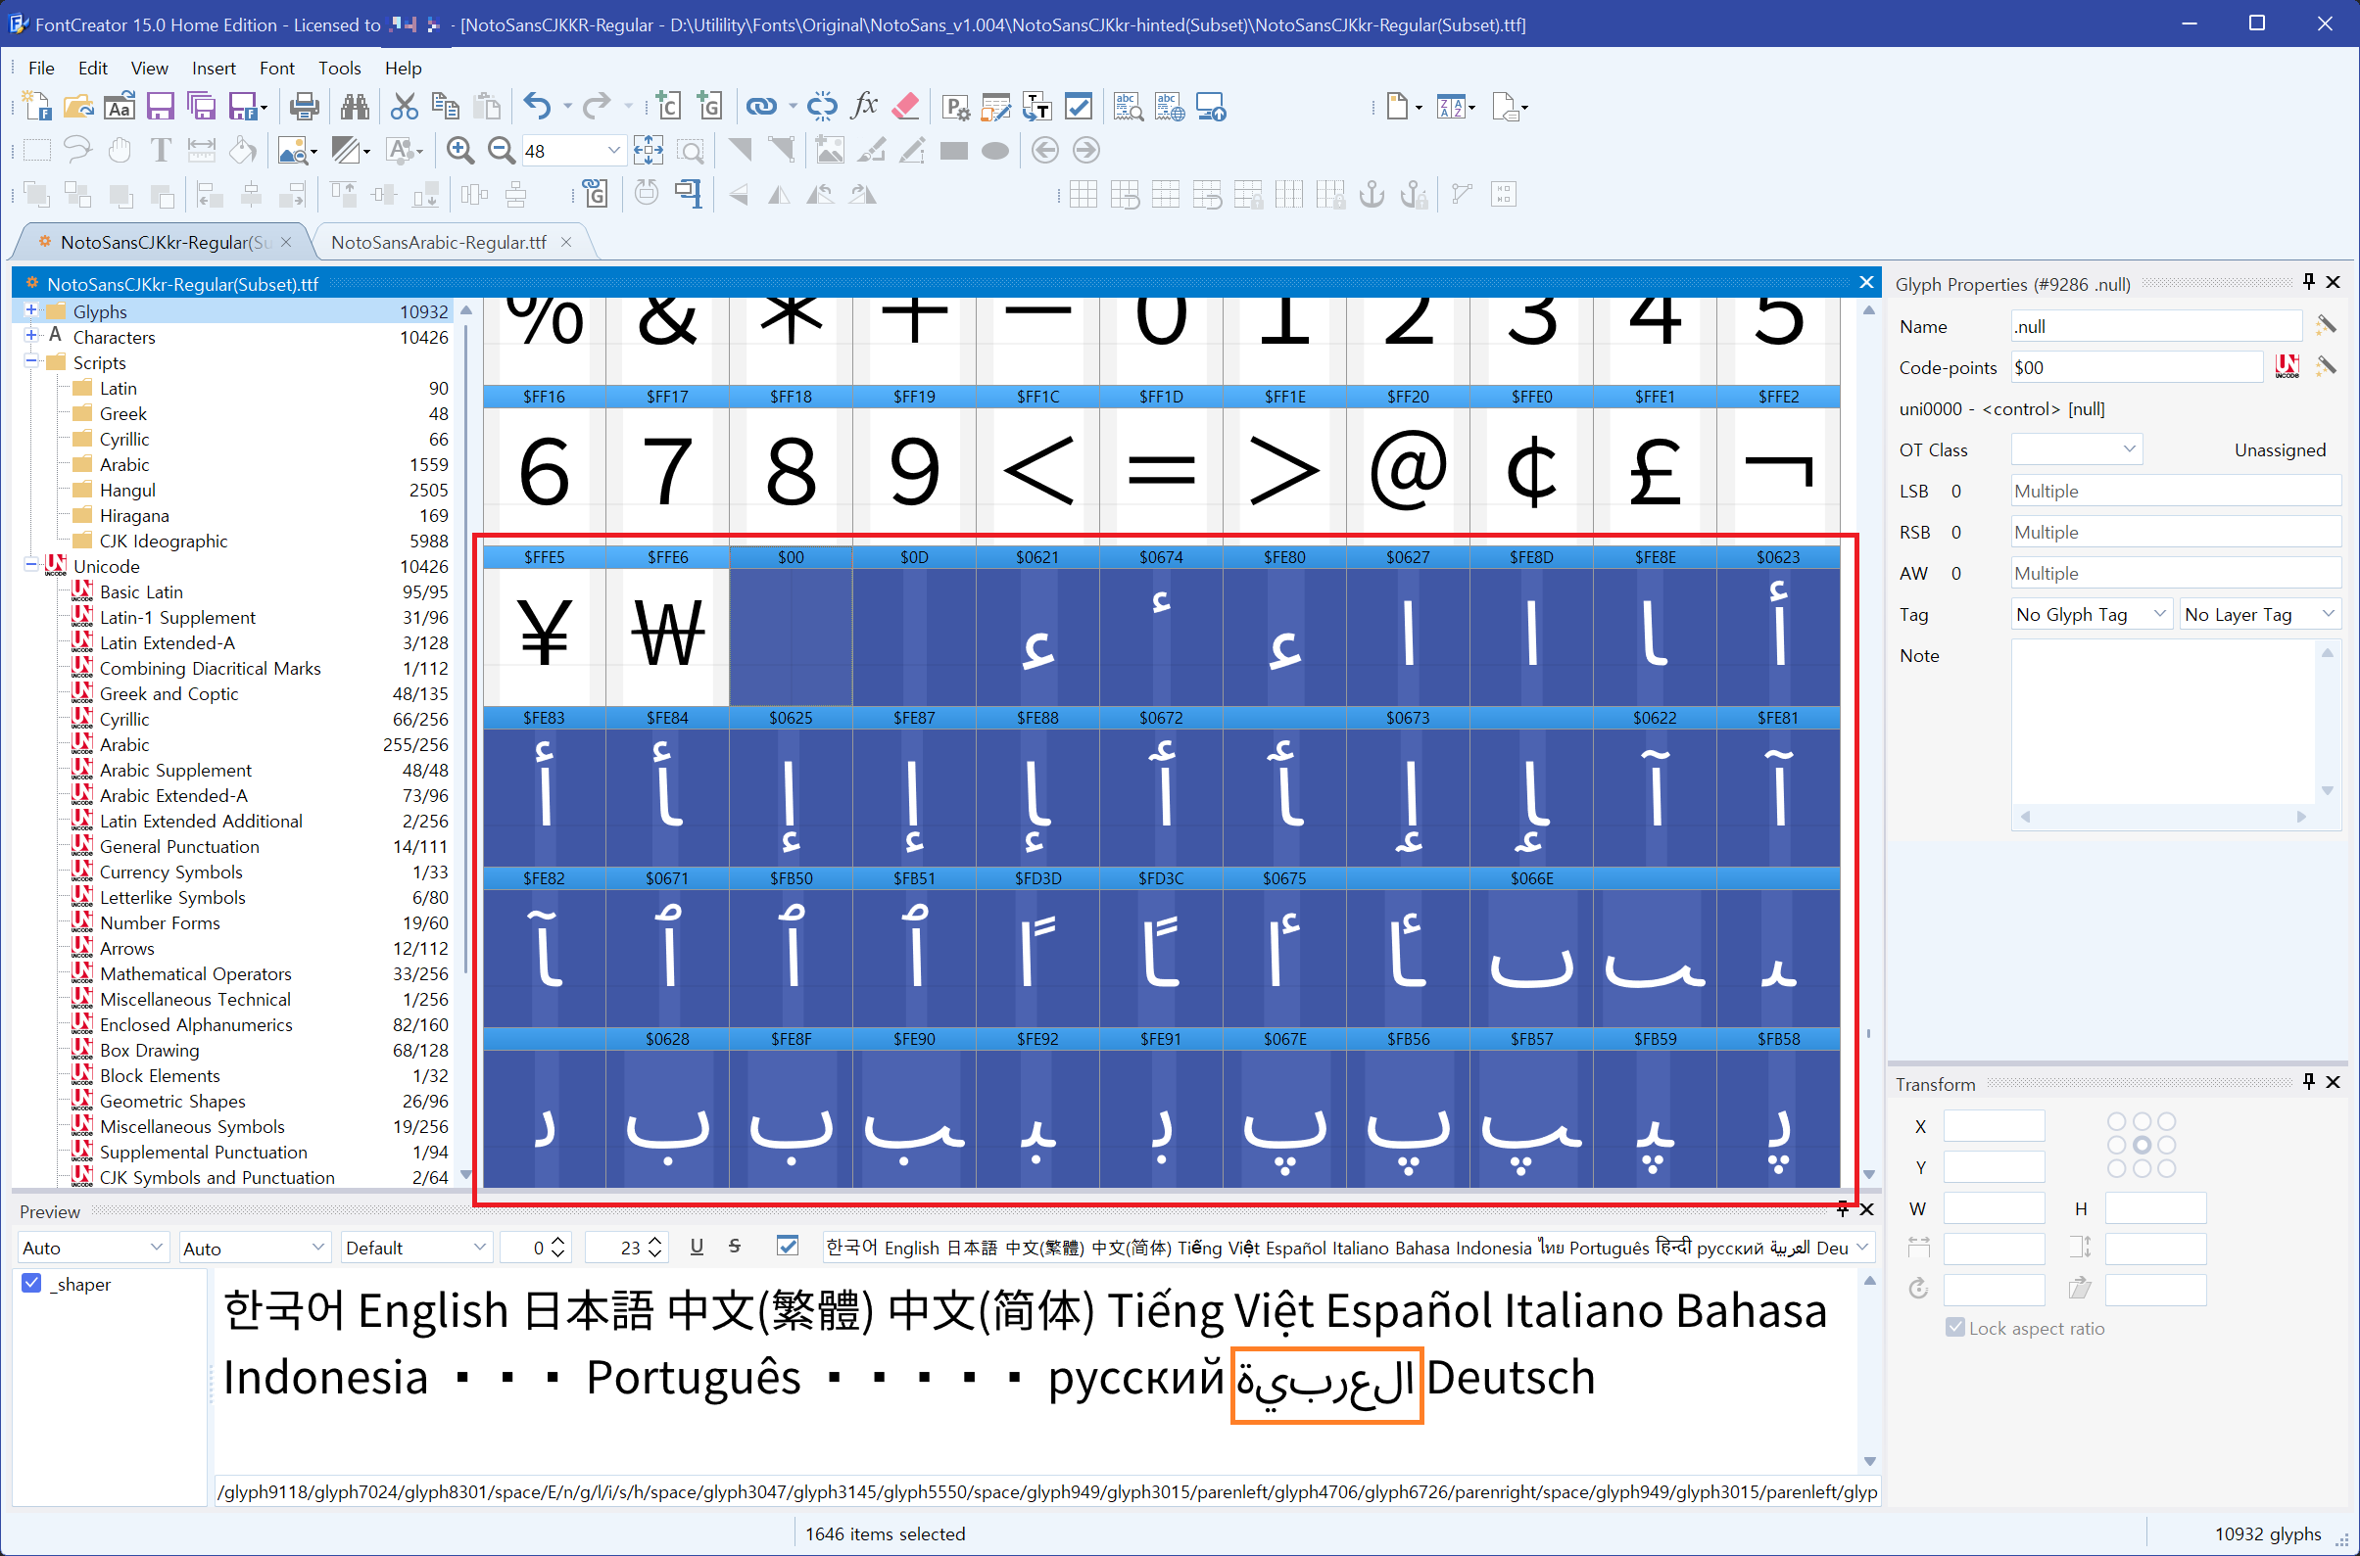Viewport: 2360px width, 1556px height.
Task: Click the Zoom In magnifier icon
Action: tap(459, 151)
